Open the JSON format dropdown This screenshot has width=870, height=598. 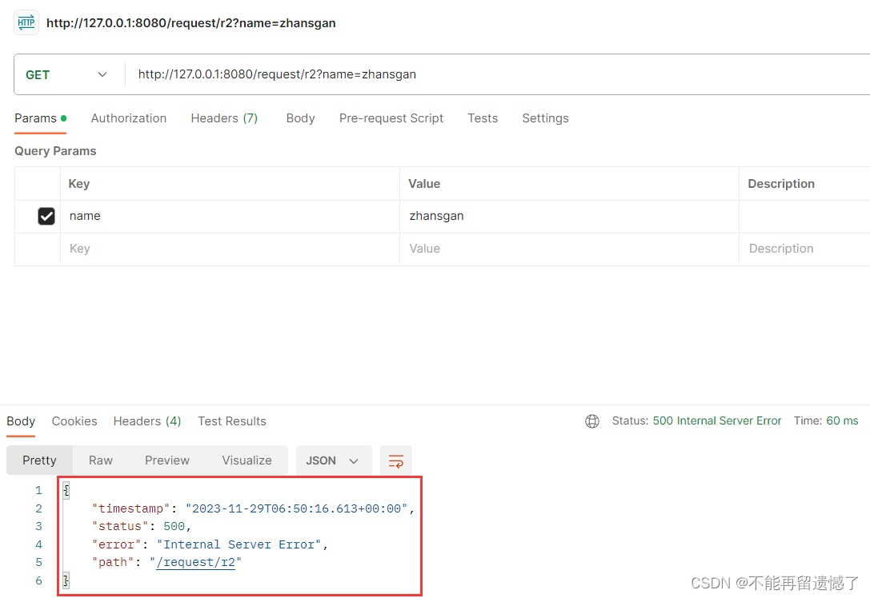pyautogui.click(x=334, y=460)
